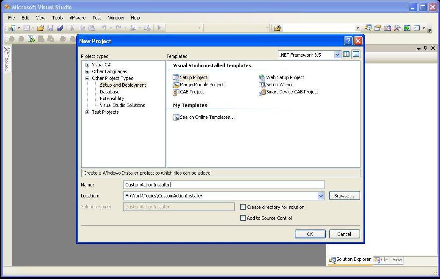The width and height of the screenshot is (440, 279).
Task: Open the Help menu
Action: click(135, 18)
